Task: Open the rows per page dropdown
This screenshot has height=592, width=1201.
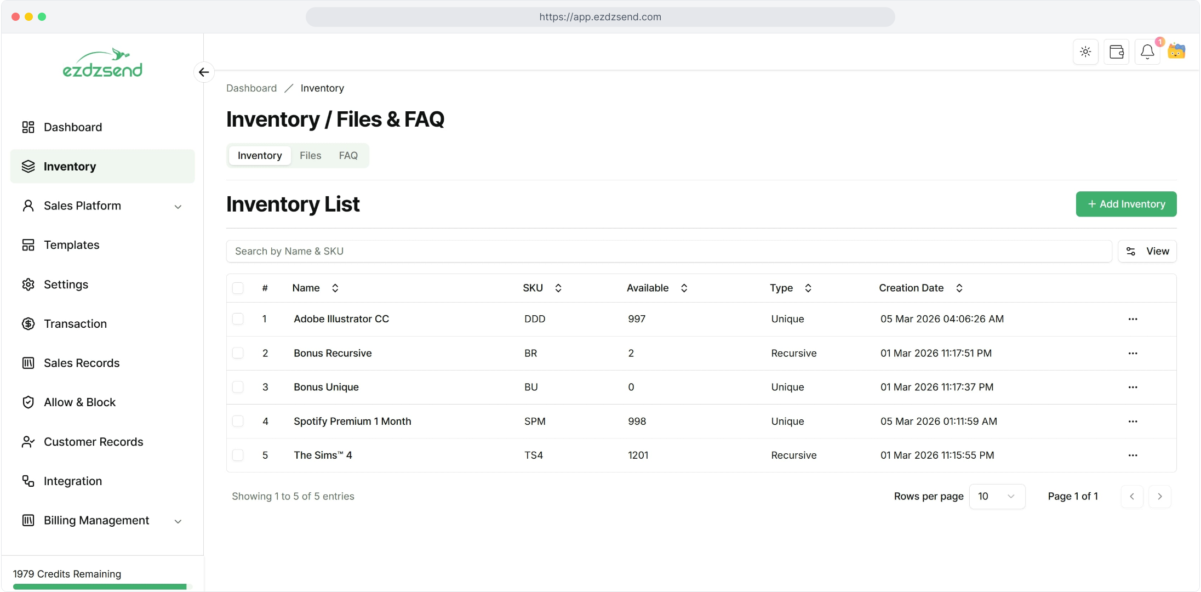Action: (x=997, y=497)
